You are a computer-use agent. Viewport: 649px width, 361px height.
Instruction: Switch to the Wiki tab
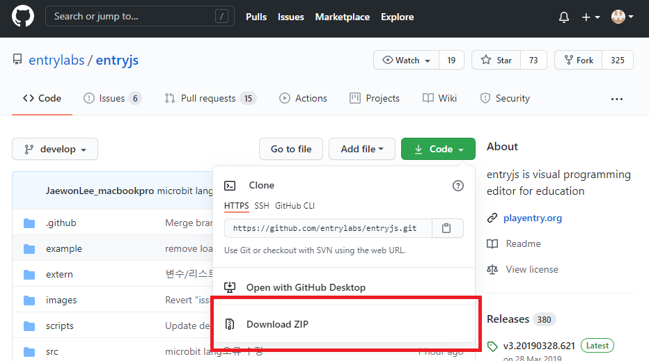point(439,98)
